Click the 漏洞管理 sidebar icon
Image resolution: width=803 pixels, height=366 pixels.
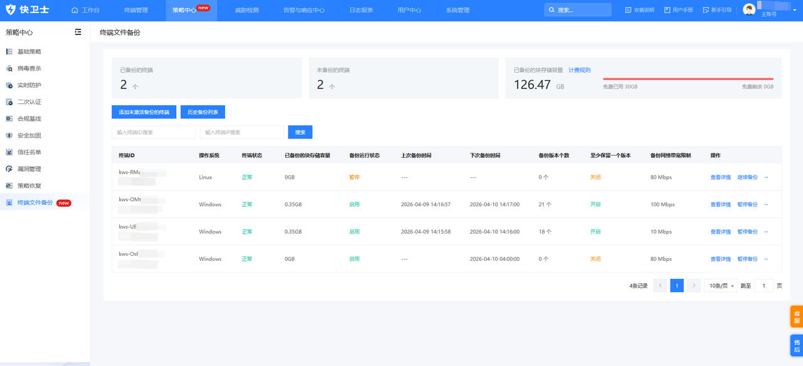9,169
